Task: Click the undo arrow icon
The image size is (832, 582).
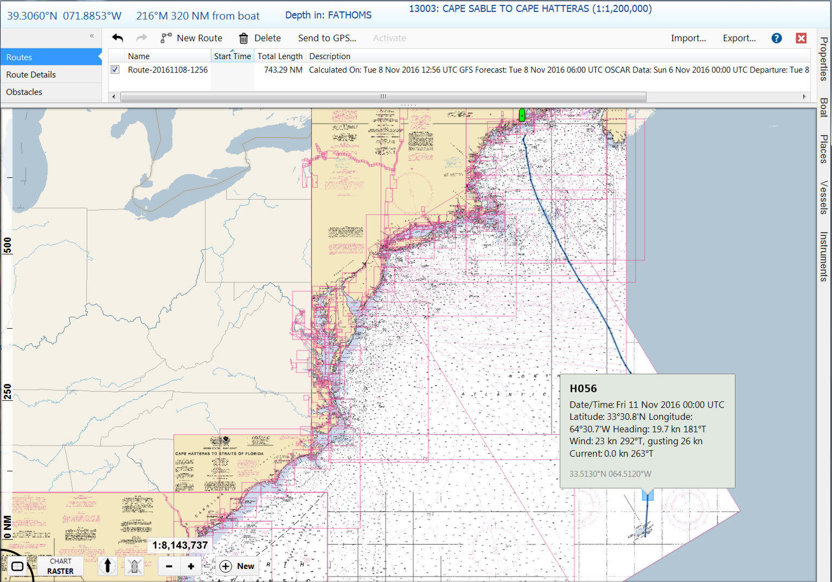Action: click(x=118, y=38)
